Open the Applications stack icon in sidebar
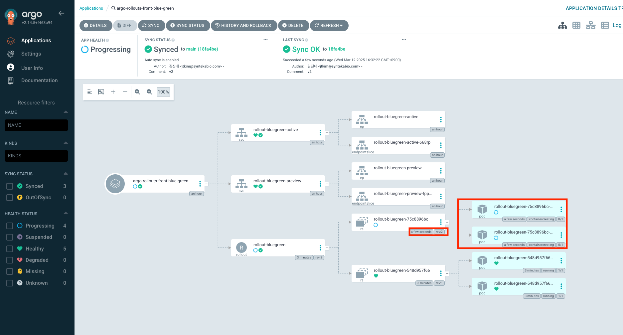This screenshot has height=335, width=623. coord(11,41)
